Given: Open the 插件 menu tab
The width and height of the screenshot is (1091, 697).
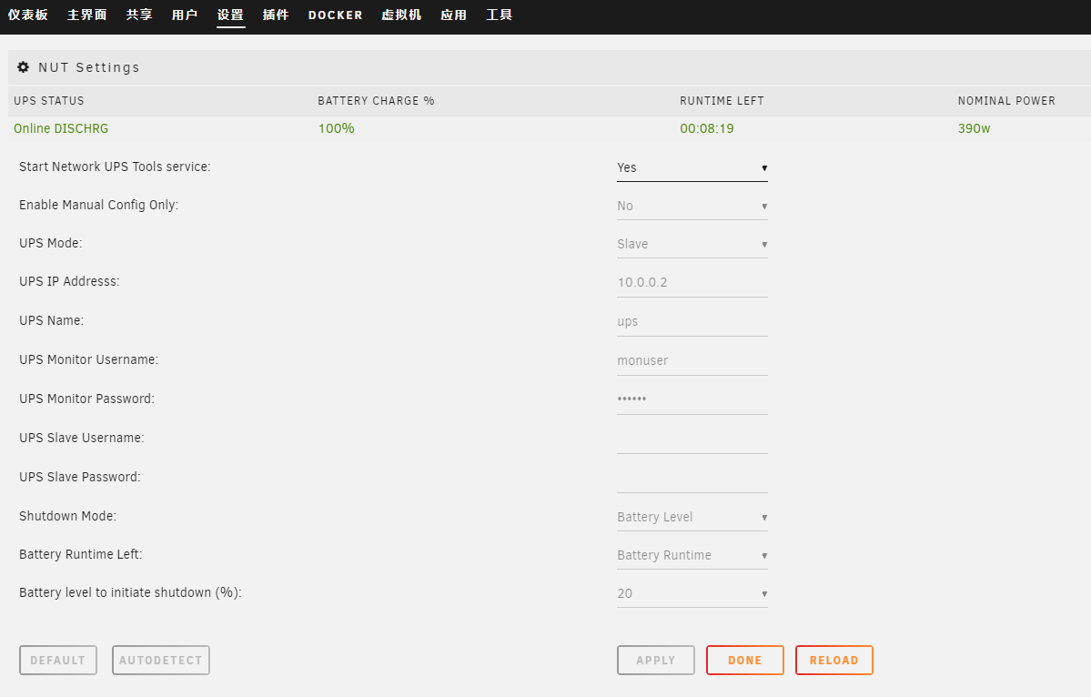Looking at the screenshot, I should (275, 15).
